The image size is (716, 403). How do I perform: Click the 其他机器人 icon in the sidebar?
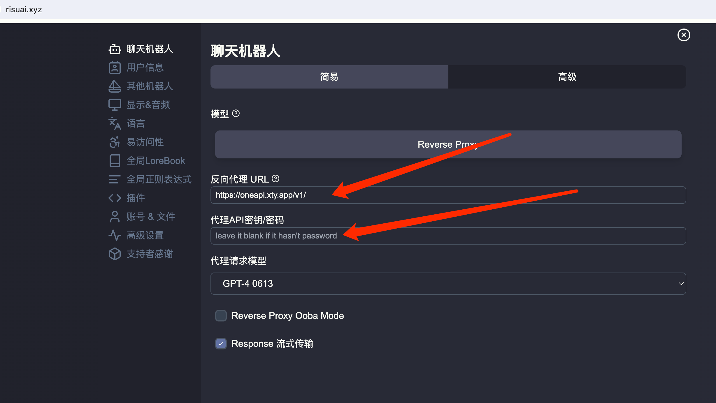coord(115,86)
